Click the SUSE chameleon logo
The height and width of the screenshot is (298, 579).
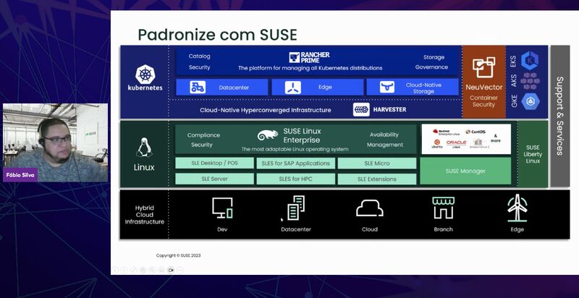268,135
